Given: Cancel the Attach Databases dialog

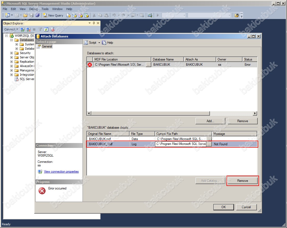Looking at the screenshot, I should [x=246, y=207].
